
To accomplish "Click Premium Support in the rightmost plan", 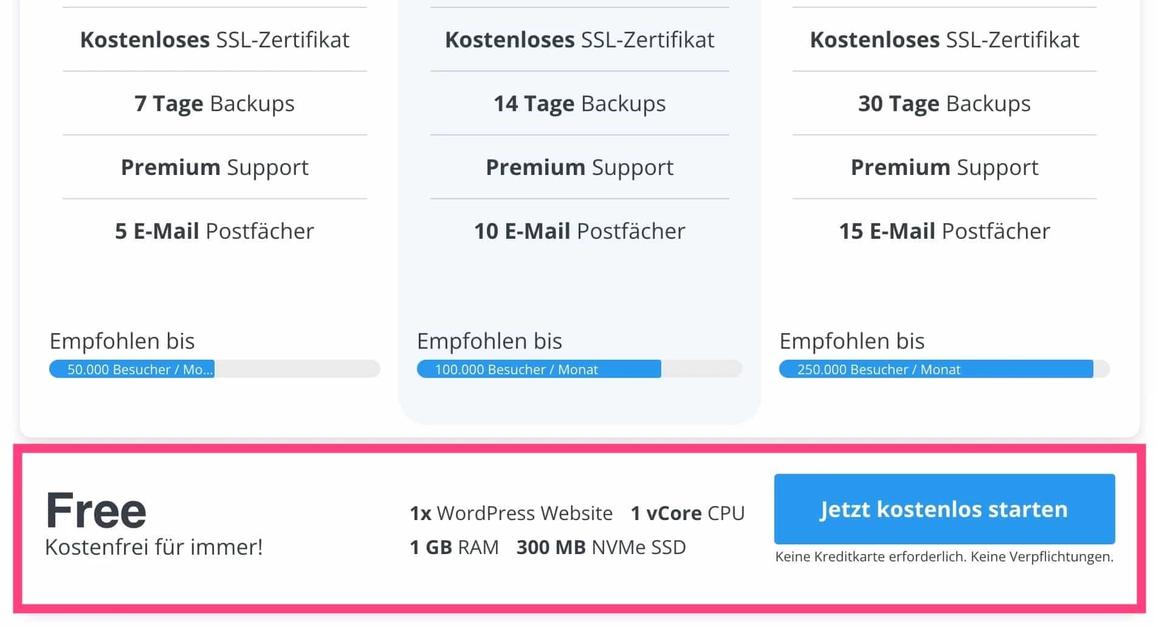I will point(943,166).
